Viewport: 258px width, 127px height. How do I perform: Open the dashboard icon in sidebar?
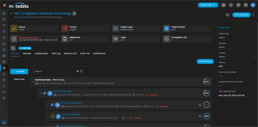click(4, 13)
